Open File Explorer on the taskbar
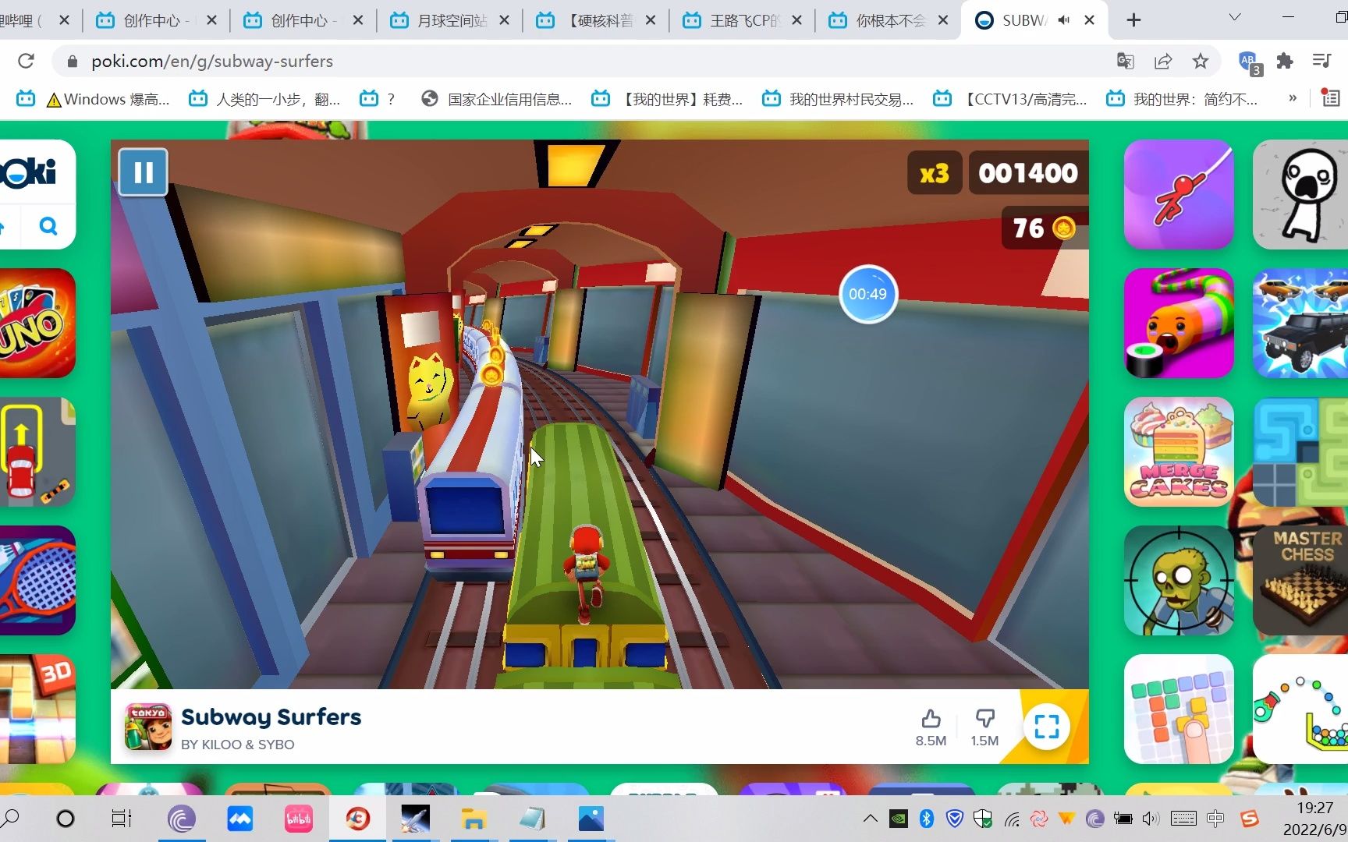1348x842 pixels. pos(474,819)
